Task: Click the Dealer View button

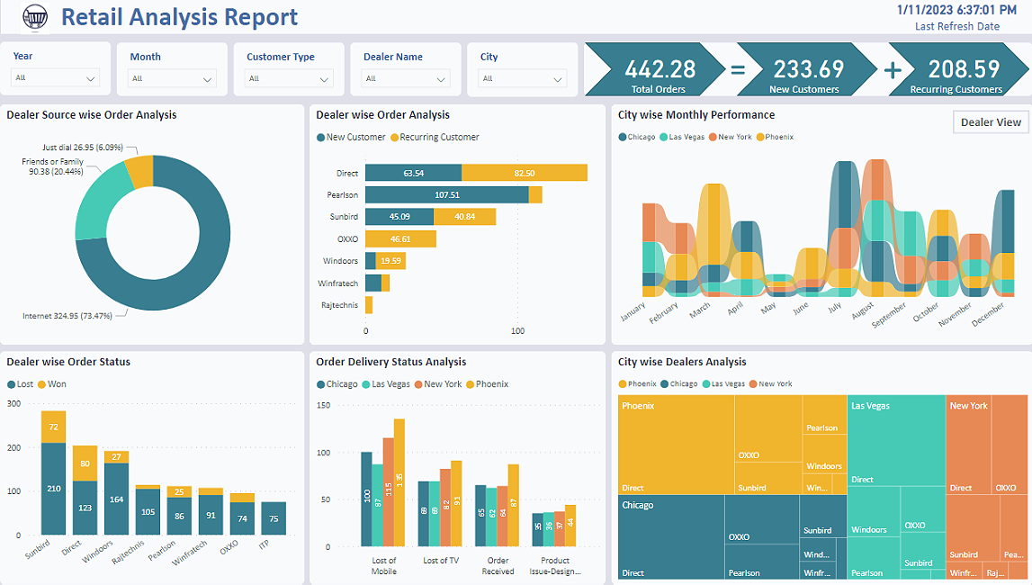Action: [x=991, y=122]
